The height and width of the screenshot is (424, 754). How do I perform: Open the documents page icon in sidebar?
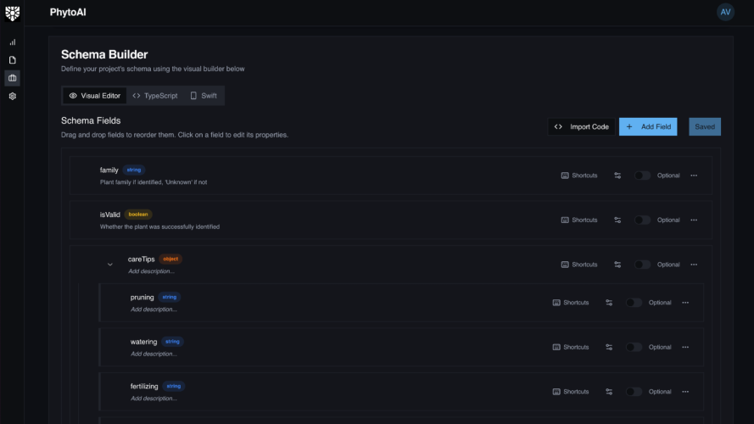coord(12,60)
